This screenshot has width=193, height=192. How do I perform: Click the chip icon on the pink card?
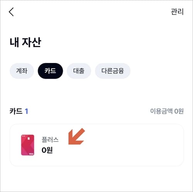29,139
